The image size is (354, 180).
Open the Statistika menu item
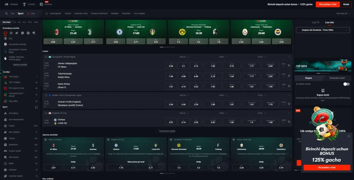pyautogui.click(x=126, y=13)
